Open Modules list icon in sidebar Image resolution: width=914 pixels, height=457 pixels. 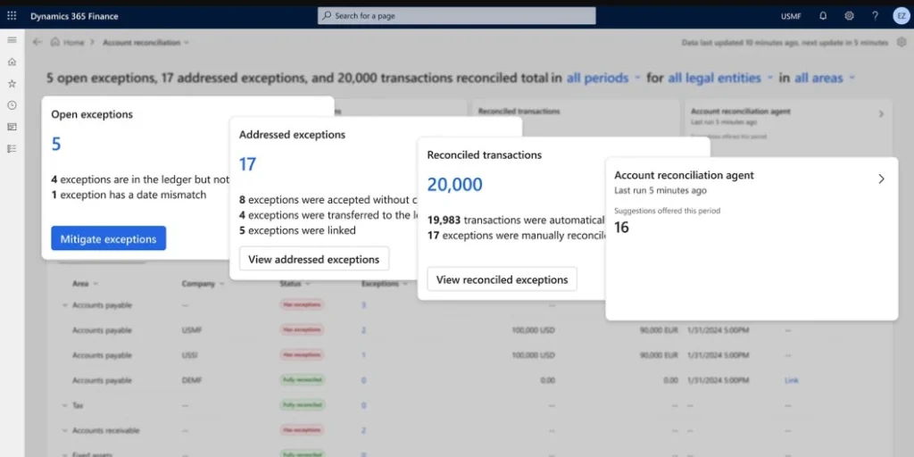(x=12, y=149)
